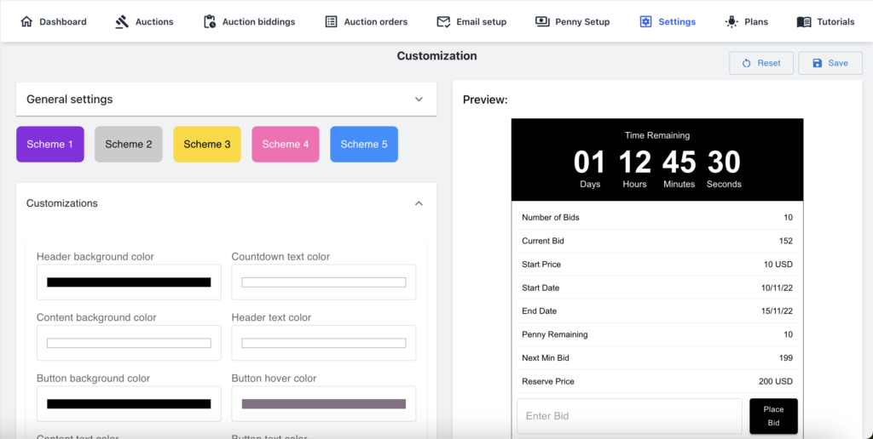
Task: Click the Auction biddings clipboard icon
Action: coord(210,21)
